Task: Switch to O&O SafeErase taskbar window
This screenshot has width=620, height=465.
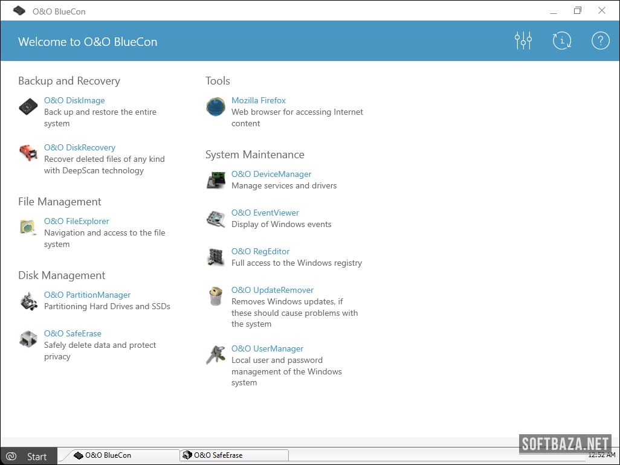Action: (x=233, y=455)
